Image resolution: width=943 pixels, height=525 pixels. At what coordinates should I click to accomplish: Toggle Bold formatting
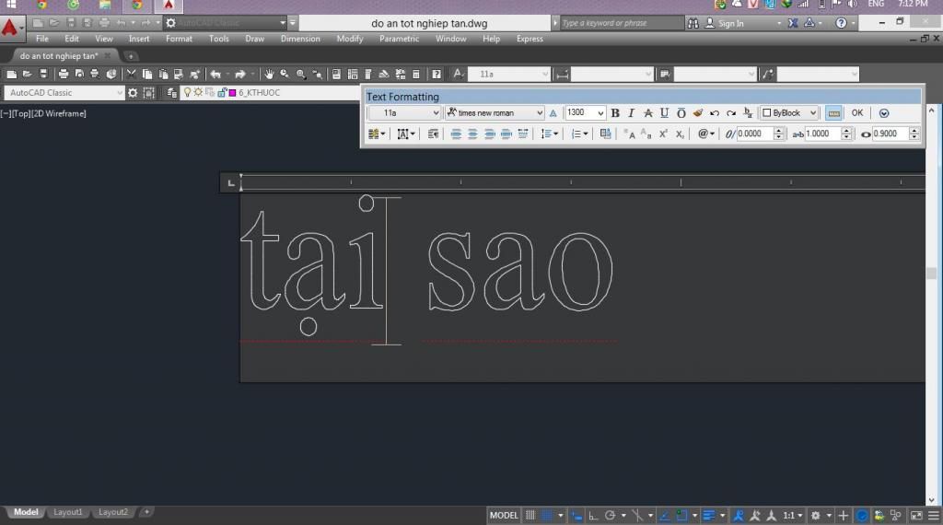click(615, 113)
